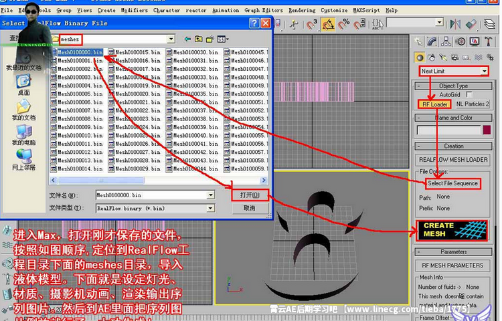Click the Select and Manipulate tool
The height and width of the screenshot is (321, 502).
tap(294, 24)
